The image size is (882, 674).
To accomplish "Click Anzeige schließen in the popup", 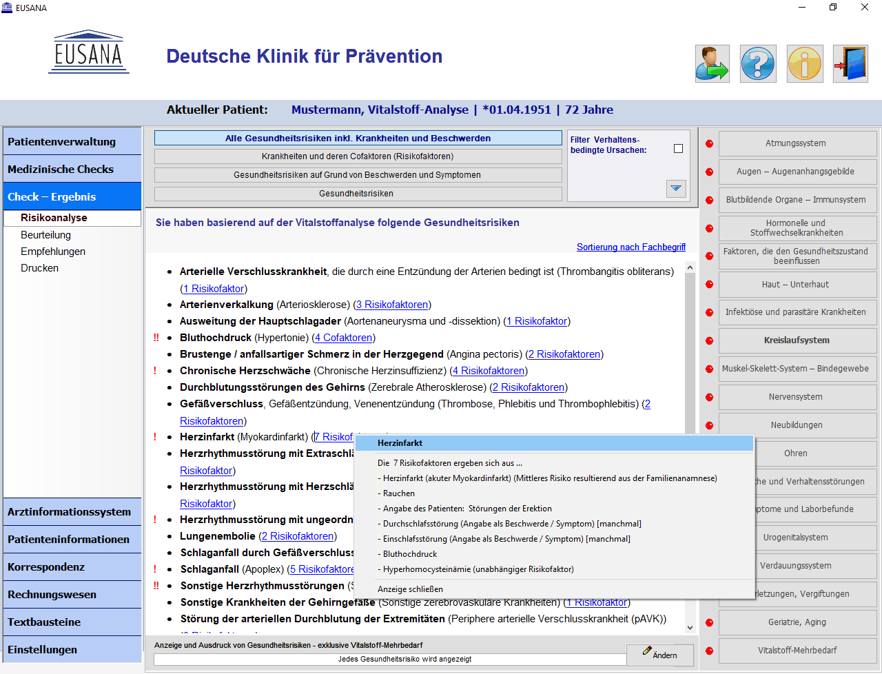I will [410, 589].
